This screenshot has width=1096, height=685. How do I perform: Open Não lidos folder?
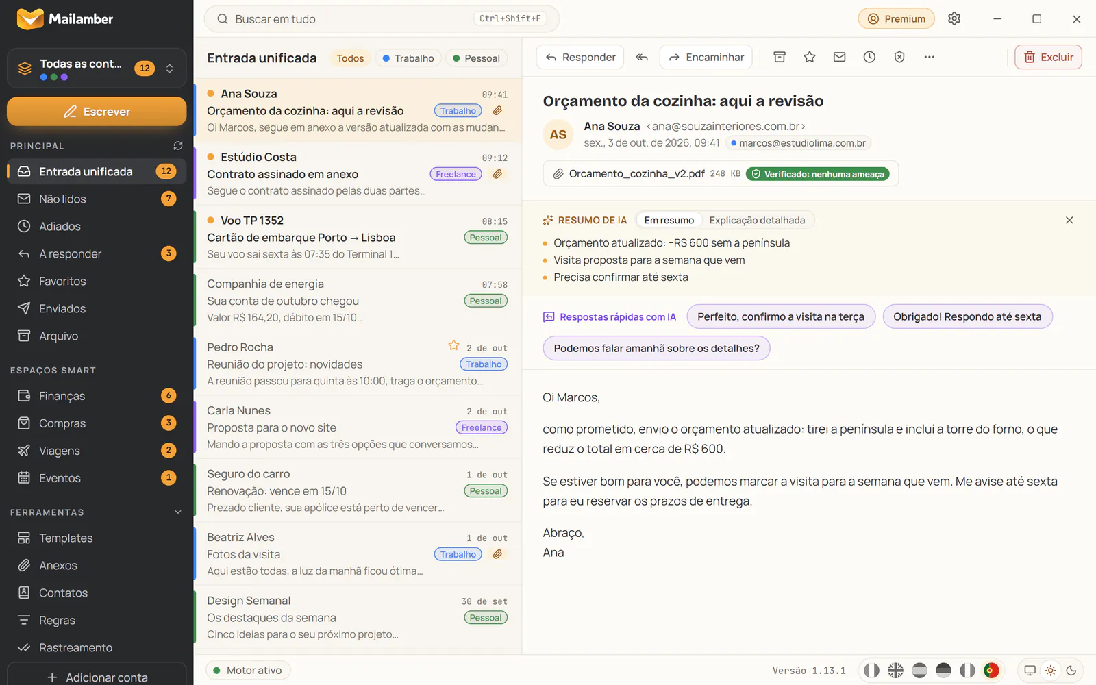[97, 199]
